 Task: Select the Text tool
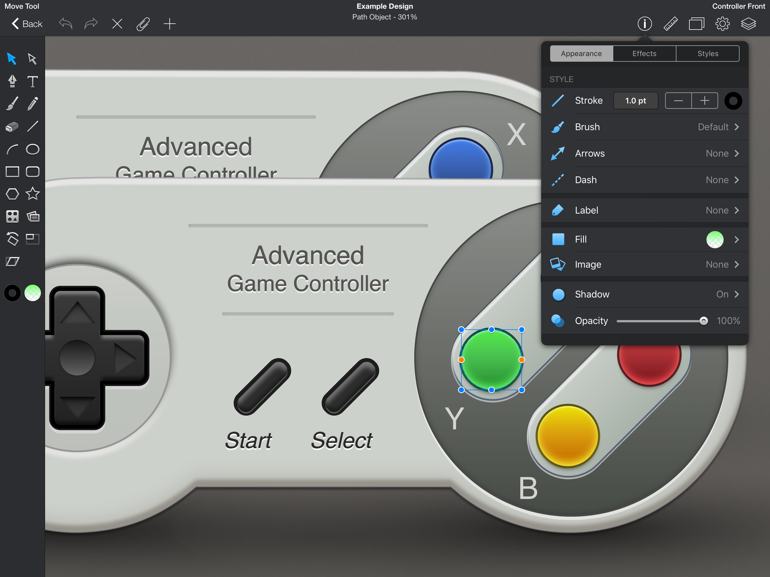coord(32,81)
